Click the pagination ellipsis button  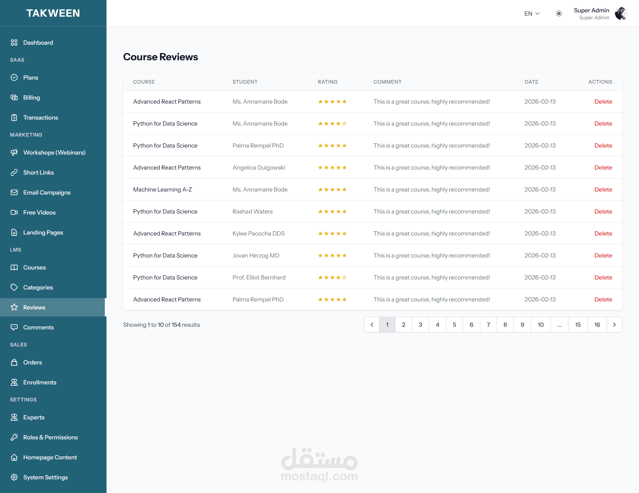click(x=559, y=325)
